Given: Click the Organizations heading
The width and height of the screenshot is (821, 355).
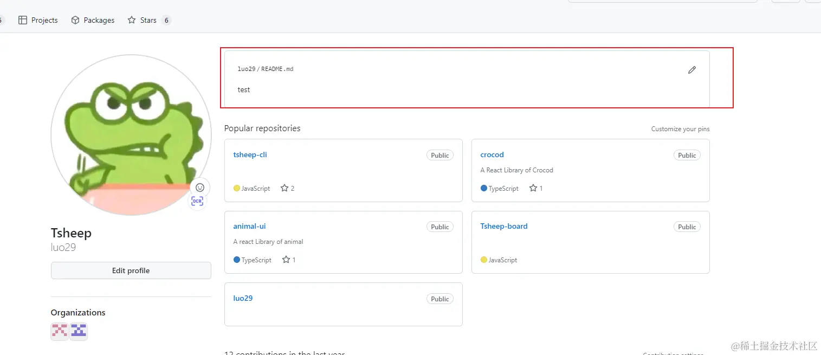Looking at the screenshot, I should tap(78, 313).
